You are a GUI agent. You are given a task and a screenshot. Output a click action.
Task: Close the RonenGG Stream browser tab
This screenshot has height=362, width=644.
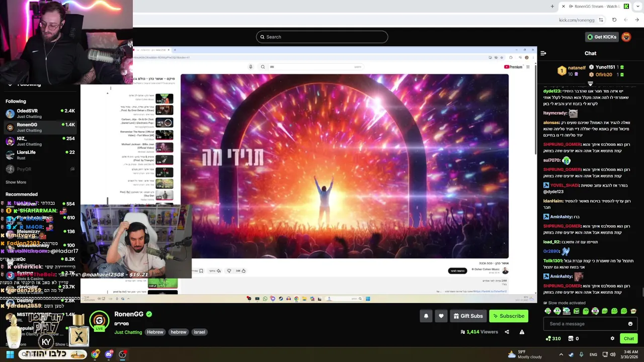click(x=563, y=6)
